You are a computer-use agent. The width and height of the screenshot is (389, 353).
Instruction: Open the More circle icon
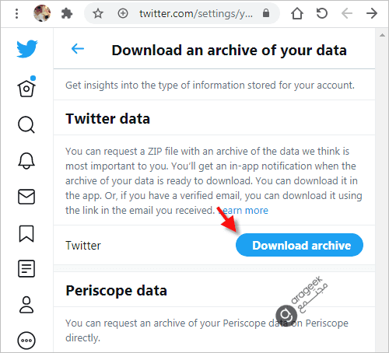pos(26,341)
